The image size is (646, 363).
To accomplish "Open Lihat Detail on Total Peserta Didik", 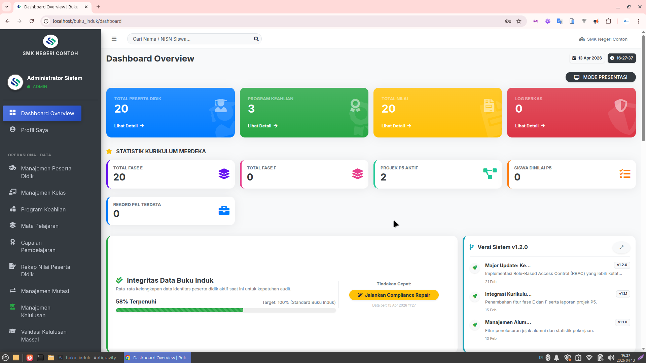I will point(129,126).
